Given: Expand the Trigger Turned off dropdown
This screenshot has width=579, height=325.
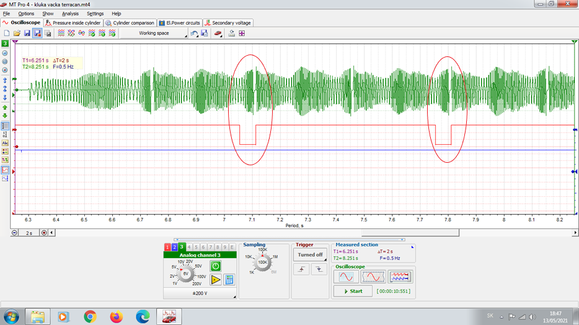Looking at the screenshot, I should [x=310, y=255].
